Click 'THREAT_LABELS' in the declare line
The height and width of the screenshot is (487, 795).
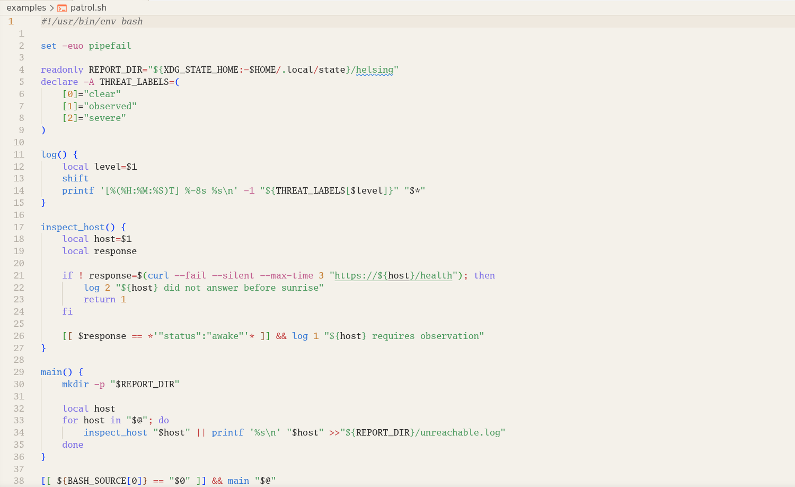click(134, 82)
